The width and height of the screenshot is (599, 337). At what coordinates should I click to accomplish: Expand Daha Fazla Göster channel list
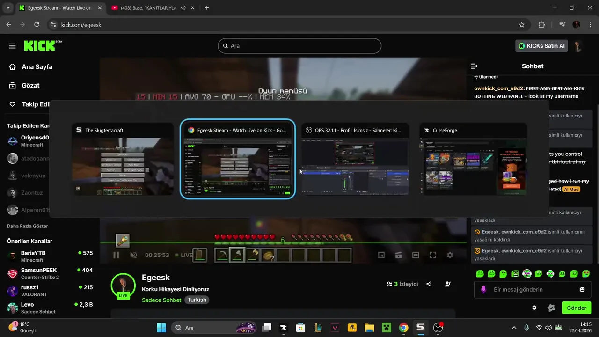coord(28,226)
